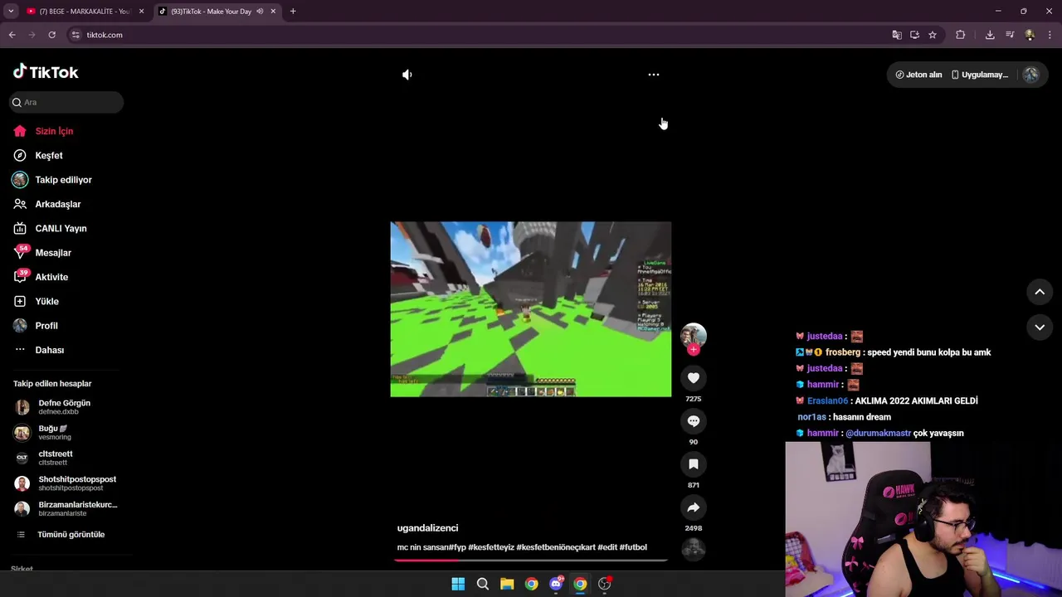Open Windows taskbar search
Viewport: 1062px width, 597px height.
482,585
